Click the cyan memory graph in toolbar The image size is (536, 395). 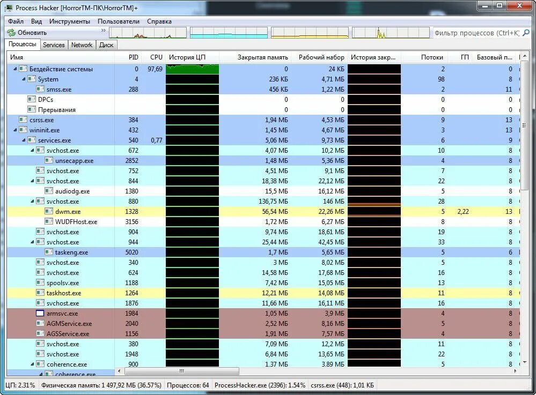pos(229,33)
